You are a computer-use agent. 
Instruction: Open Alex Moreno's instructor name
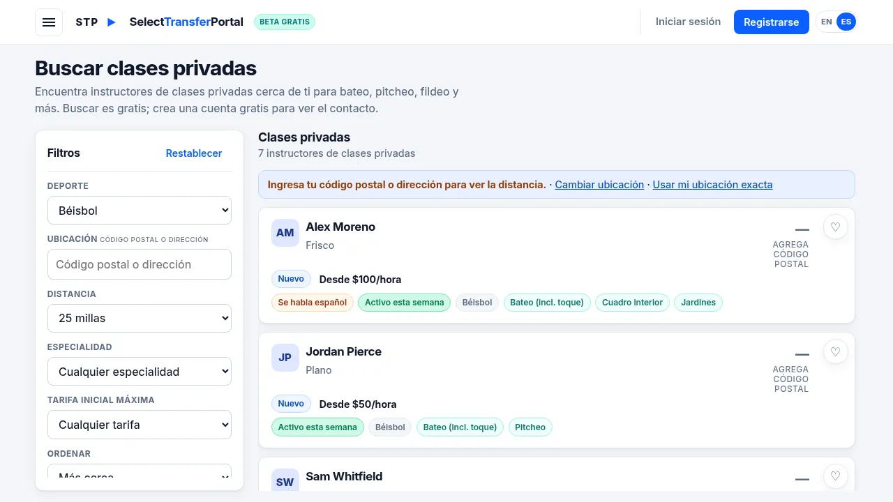click(x=340, y=227)
